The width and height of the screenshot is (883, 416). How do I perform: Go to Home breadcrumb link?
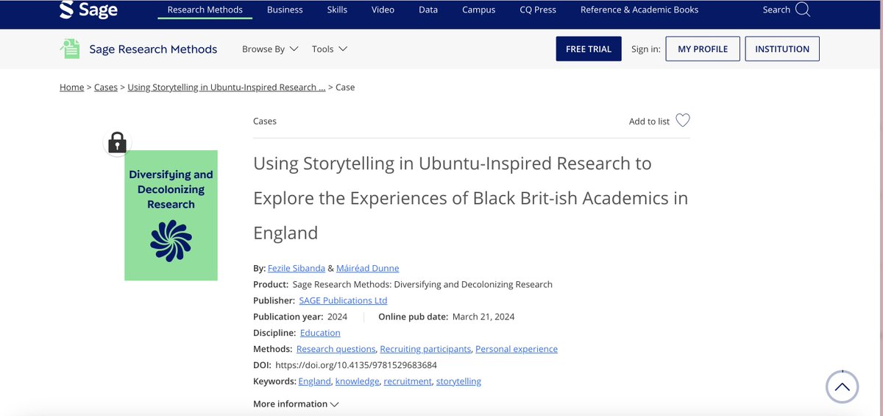coord(72,87)
